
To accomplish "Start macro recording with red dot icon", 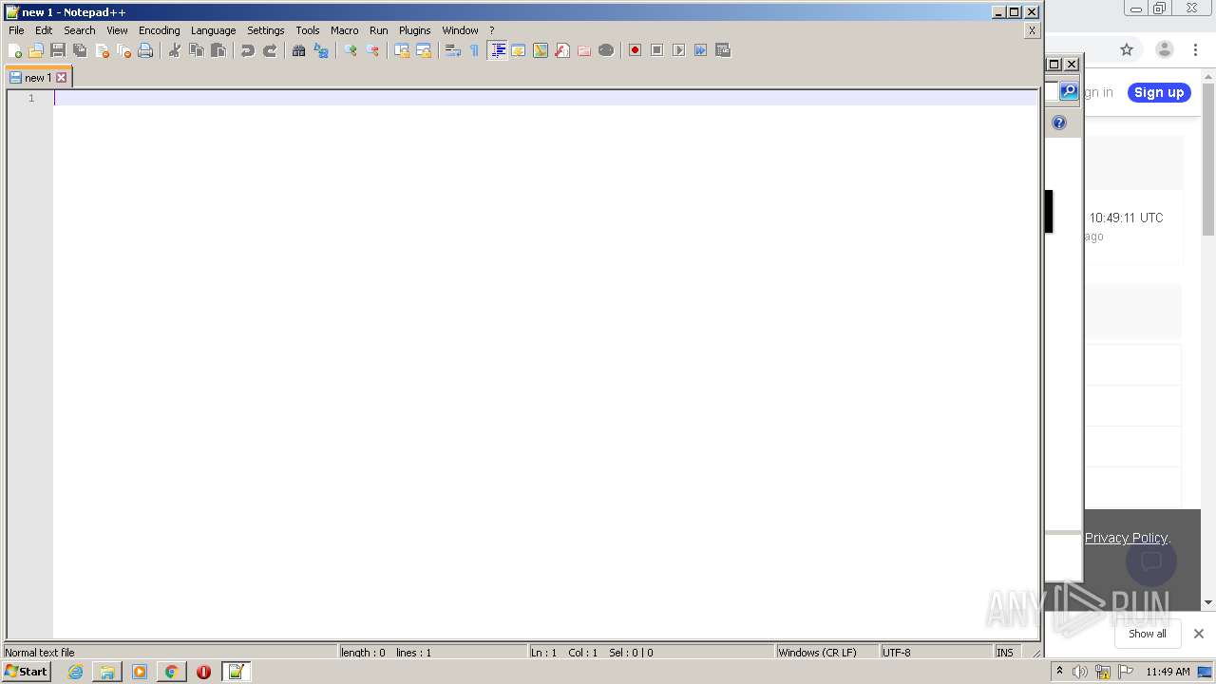I will [x=636, y=50].
